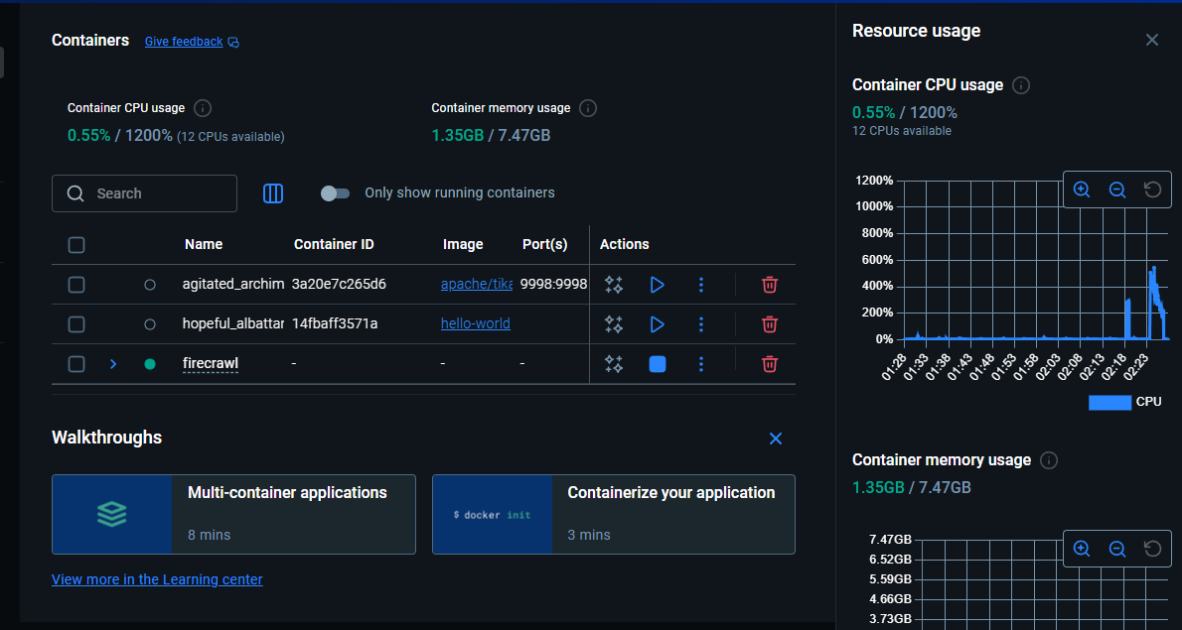Show info tooltip for Container memory usage
This screenshot has width=1182, height=630.
(587, 108)
